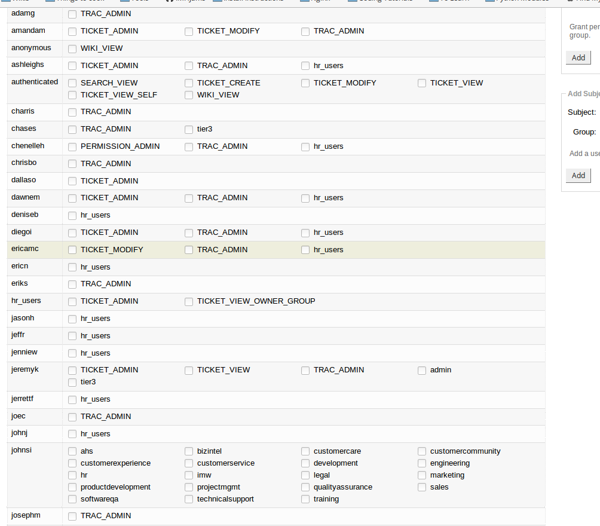This screenshot has height=526, width=600.
Task: Click Add button under Grant permission
Action: 578,57
